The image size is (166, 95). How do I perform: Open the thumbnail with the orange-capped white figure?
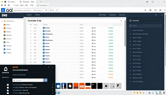[70, 86]
